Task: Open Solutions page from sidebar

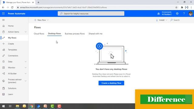Action: [x=12, y=88]
